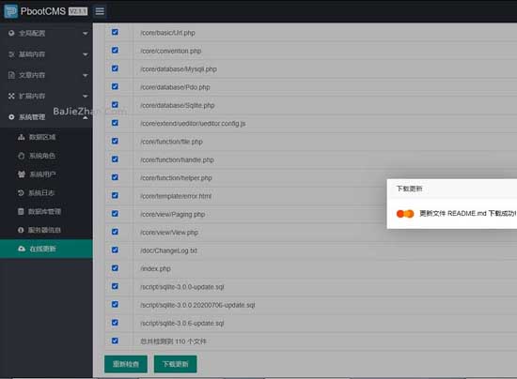Expand the 全局配置 menu arrow

pyautogui.click(x=86, y=33)
